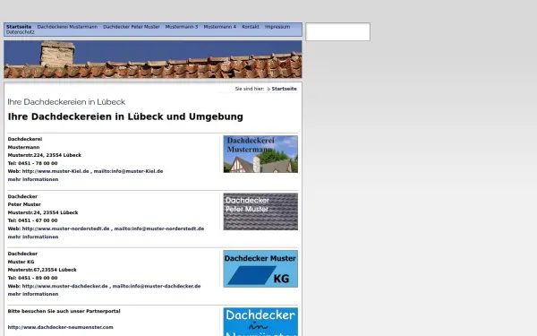Open Dachdecker Peter Muster navigation link
537x336 pixels.
(132, 27)
